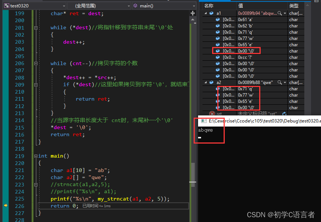Open the global scope (全局范围) dropdown
The width and height of the screenshot is (321, 222).
(x=128, y=6)
